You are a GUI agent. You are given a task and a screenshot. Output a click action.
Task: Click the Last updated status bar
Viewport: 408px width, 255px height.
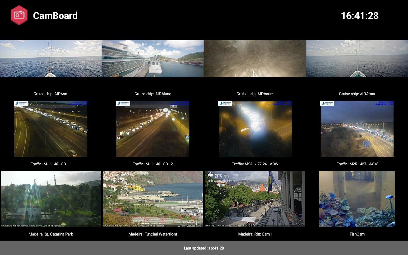point(204,248)
